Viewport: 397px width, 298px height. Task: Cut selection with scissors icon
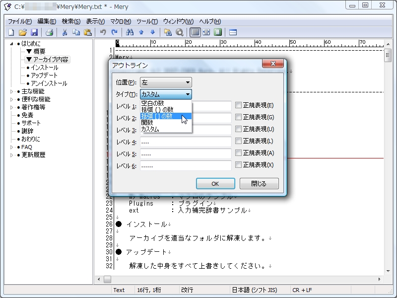click(x=65, y=32)
